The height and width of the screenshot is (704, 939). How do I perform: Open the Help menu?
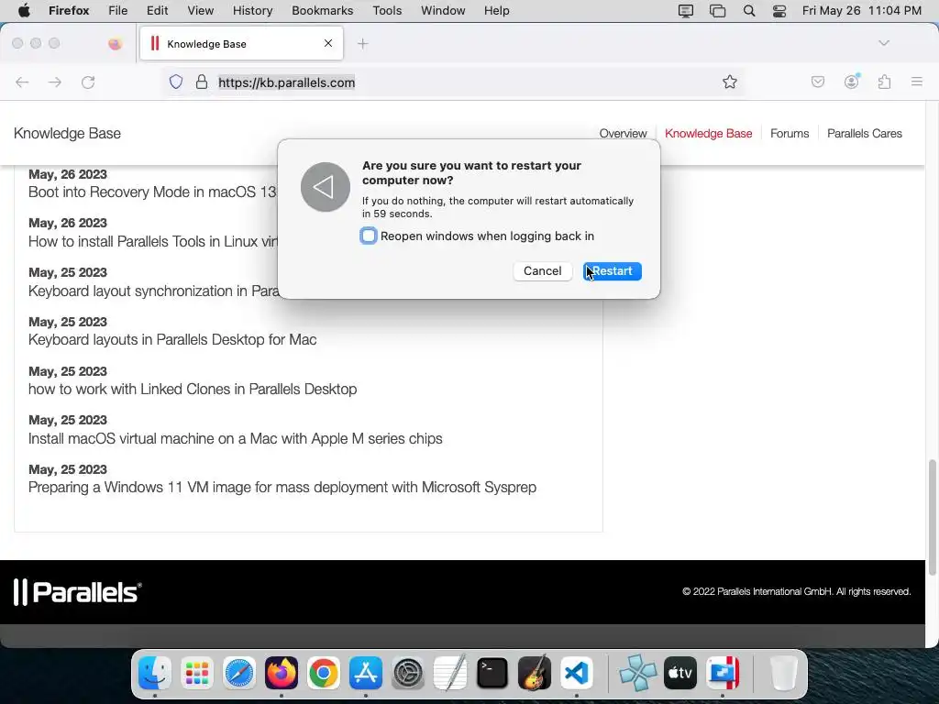coord(496,10)
